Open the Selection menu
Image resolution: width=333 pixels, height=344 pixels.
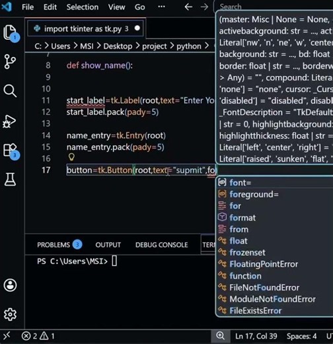(x=83, y=7)
